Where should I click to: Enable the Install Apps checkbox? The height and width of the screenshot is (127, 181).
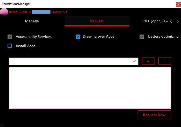click(10, 46)
